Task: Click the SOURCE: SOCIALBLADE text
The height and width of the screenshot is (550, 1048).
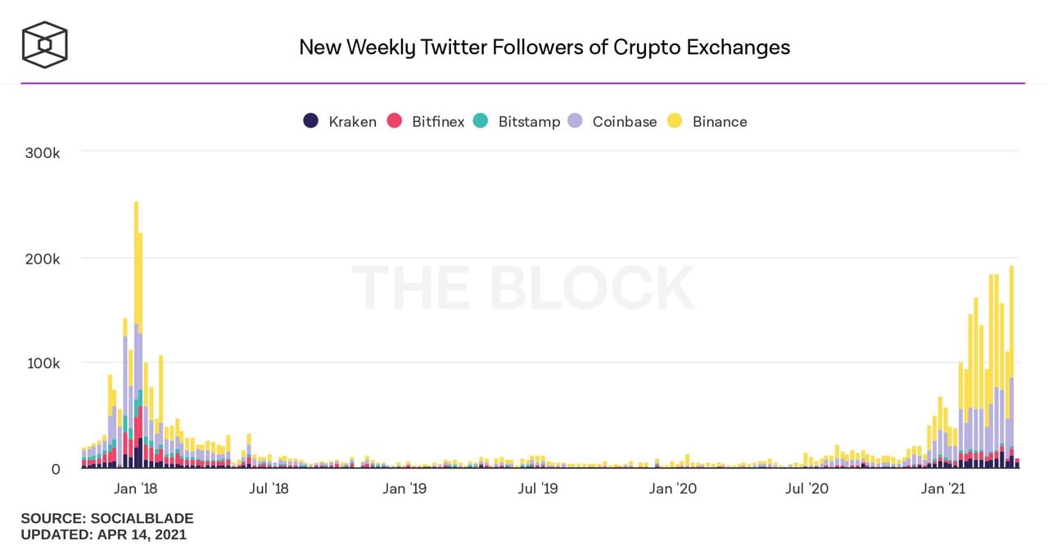Action: click(x=107, y=519)
